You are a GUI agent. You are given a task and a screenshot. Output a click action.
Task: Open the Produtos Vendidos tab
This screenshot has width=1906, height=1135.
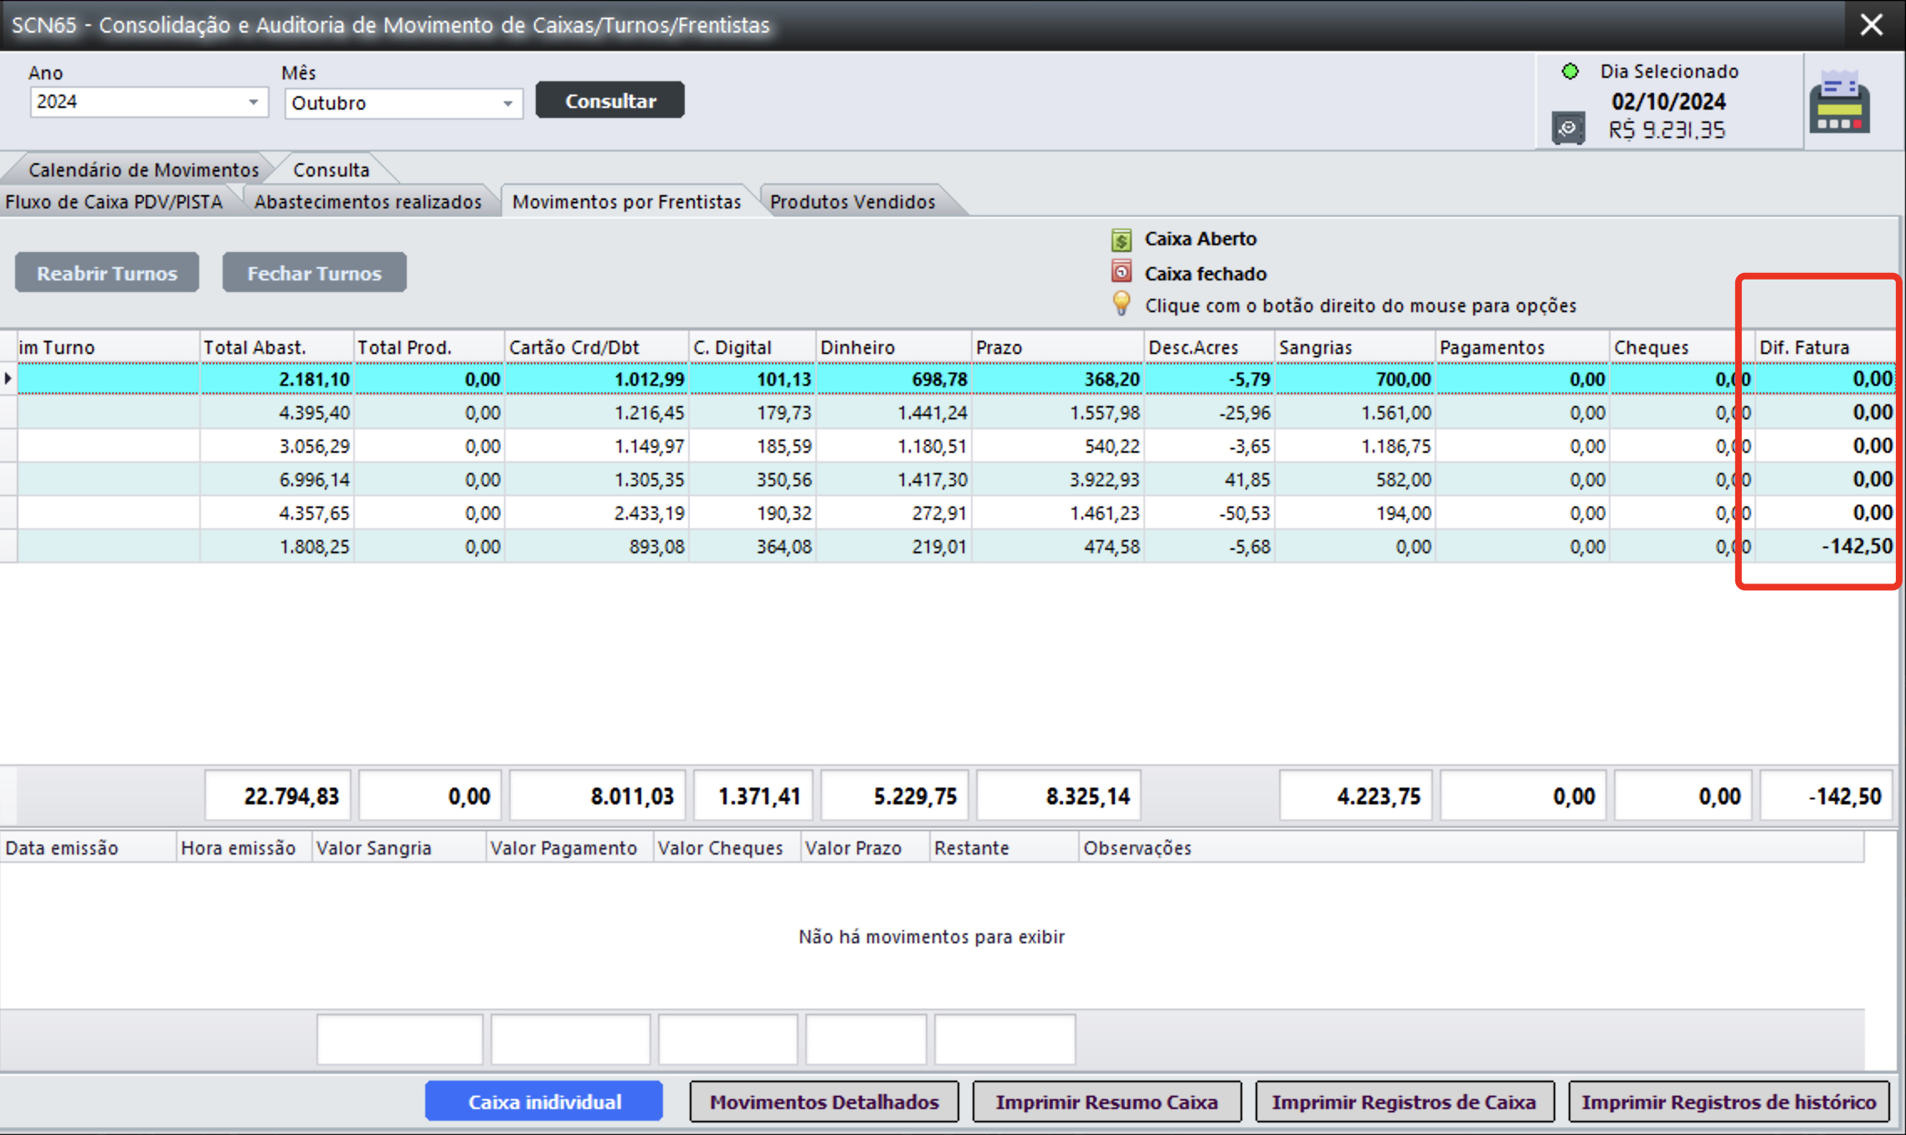click(852, 202)
